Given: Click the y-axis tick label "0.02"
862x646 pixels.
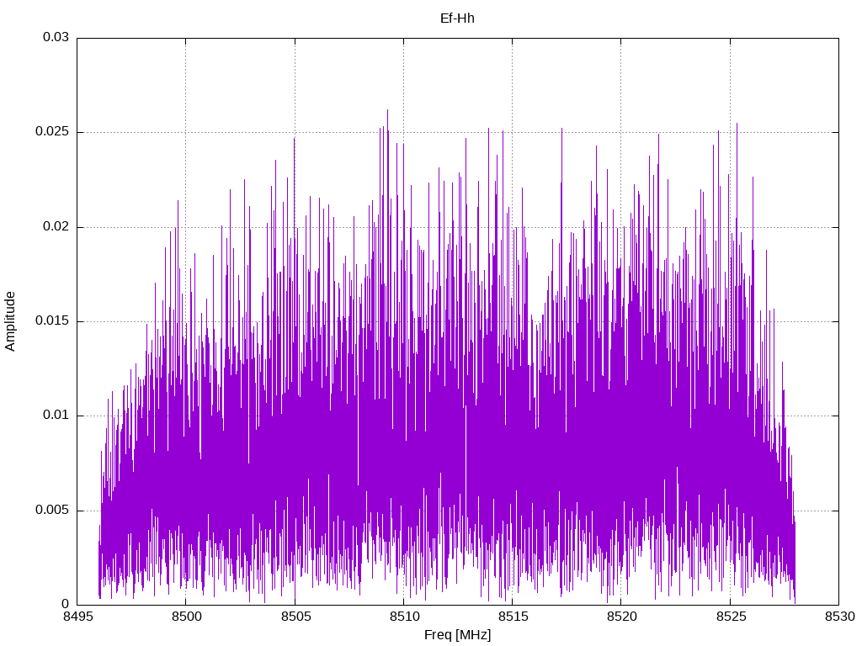Looking at the screenshot, I should coord(56,226).
